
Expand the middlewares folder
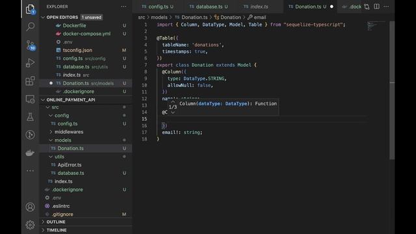(51, 132)
